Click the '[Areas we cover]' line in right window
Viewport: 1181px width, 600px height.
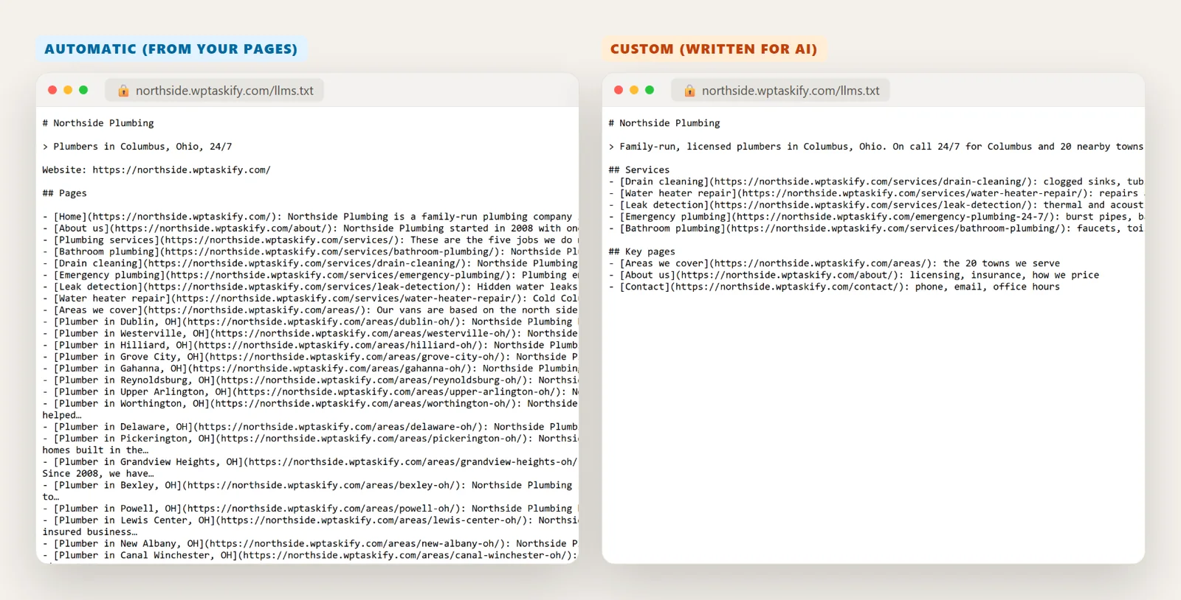coord(834,263)
